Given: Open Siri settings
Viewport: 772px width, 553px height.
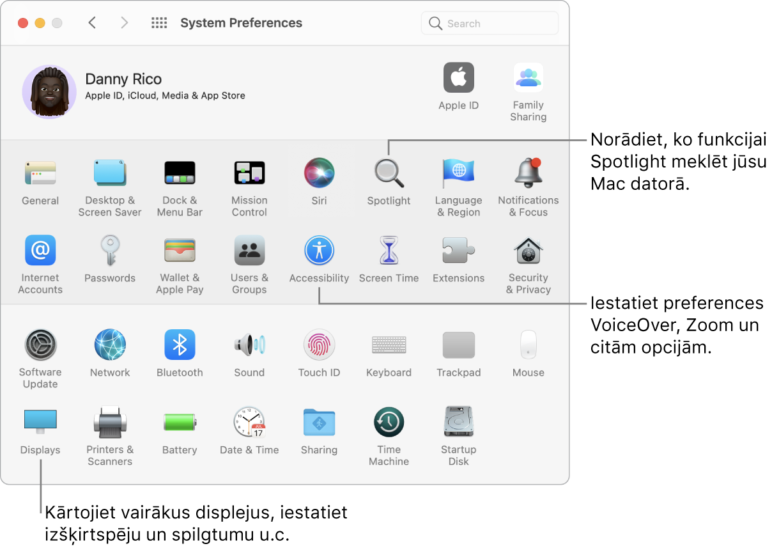Looking at the screenshot, I should (x=319, y=173).
